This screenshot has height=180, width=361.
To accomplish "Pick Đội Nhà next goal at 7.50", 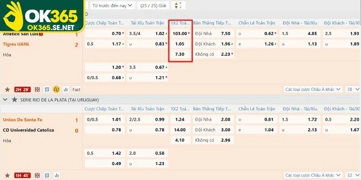I will [x=213, y=33].
